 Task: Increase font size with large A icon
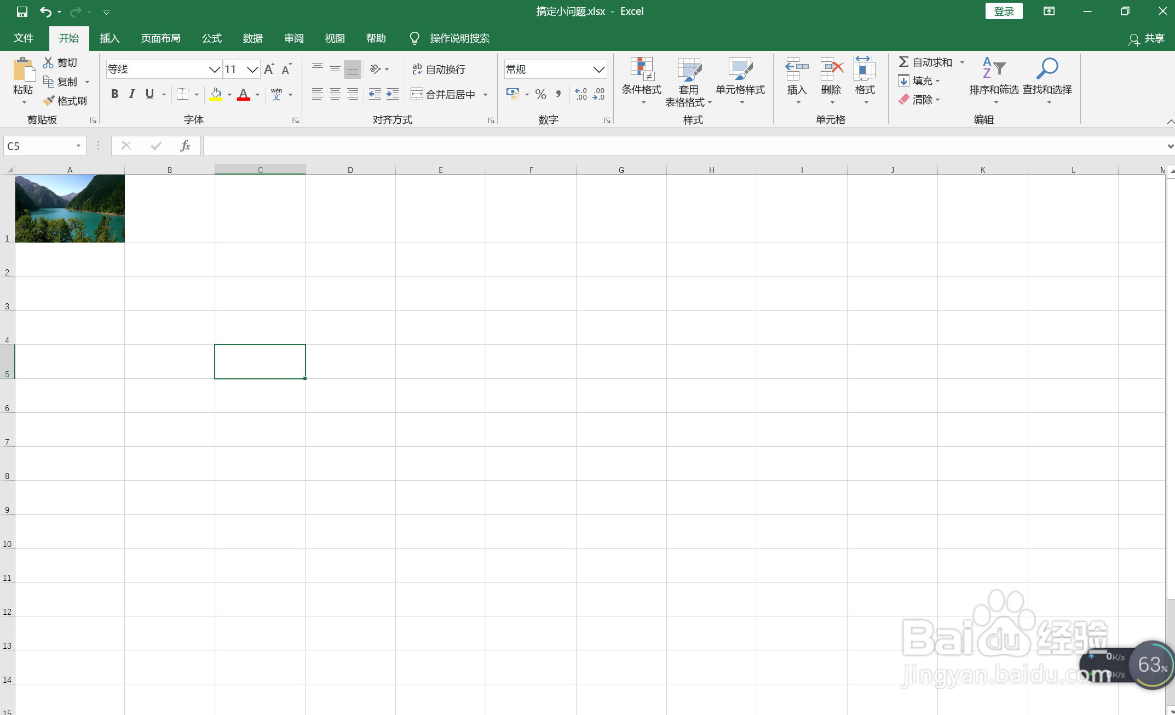pos(269,69)
